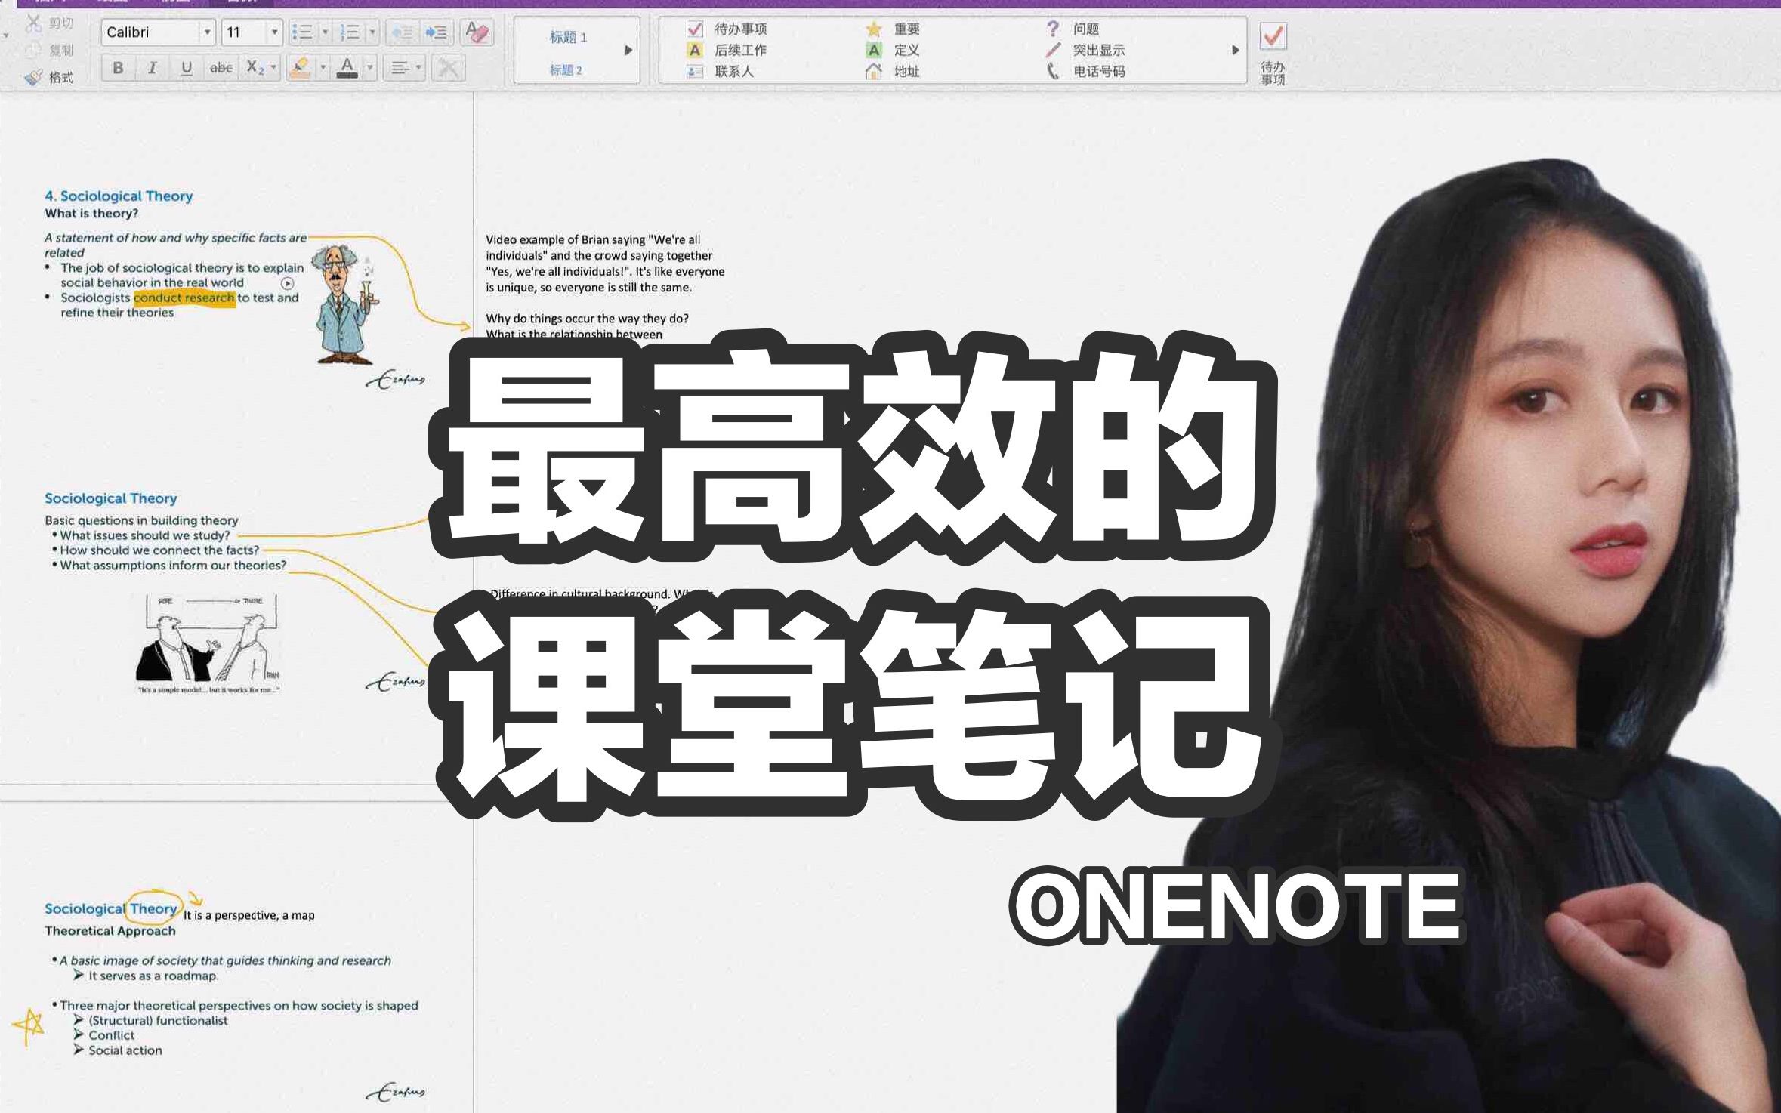Click "What assumptions inform our theories?" bullet
The width and height of the screenshot is (1781, 1113).
tap(173, 566)
